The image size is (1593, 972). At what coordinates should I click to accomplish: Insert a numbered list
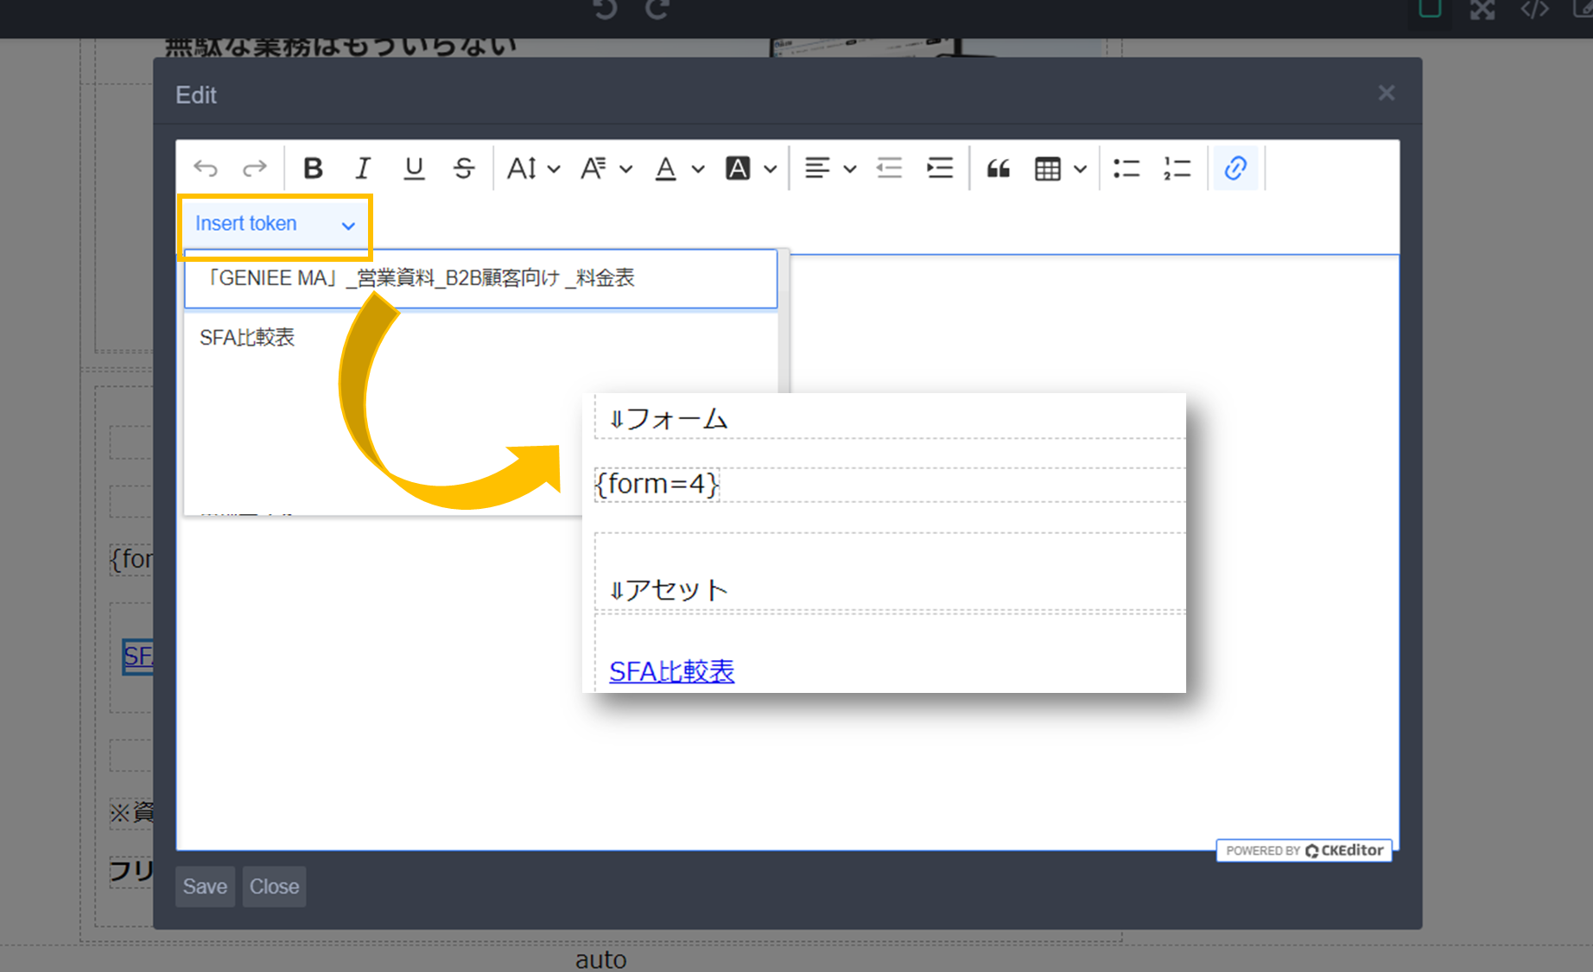[1177, 168]
